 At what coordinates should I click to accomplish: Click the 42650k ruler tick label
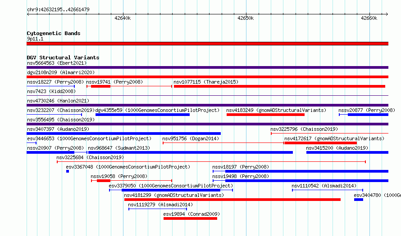coord(246,18)
